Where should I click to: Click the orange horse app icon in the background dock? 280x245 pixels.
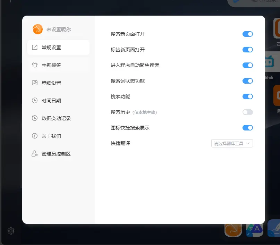coord(233,230)
